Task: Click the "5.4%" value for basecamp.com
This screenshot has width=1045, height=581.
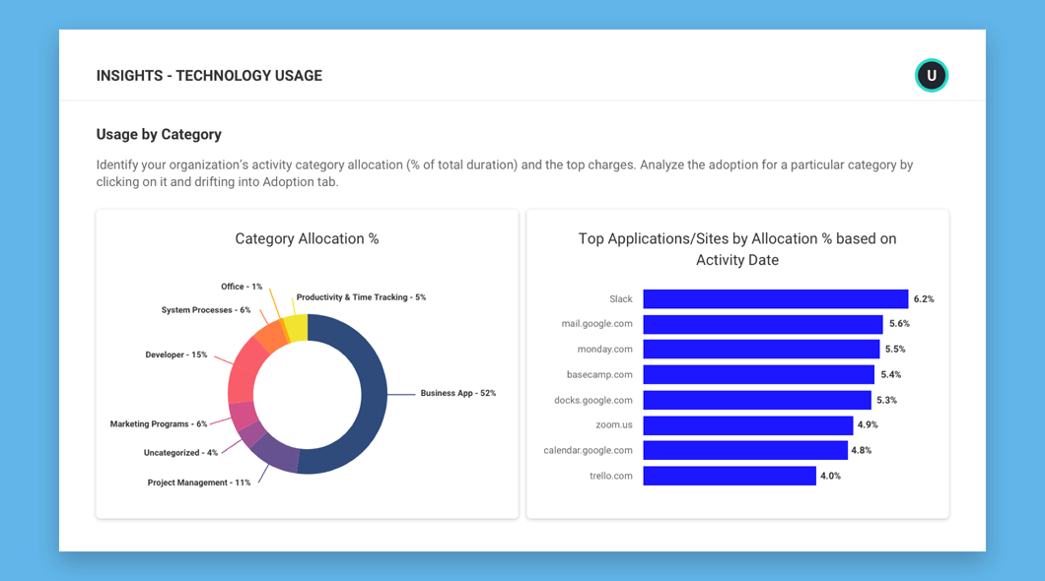Action: [890, 374]
